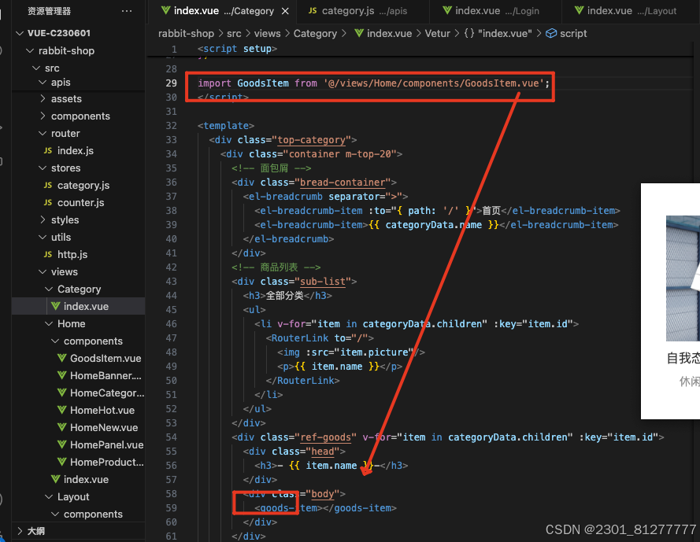This screenshot has height=542, width=700.
Task: Click the sub-list class name
Action: tap(323, 282)
